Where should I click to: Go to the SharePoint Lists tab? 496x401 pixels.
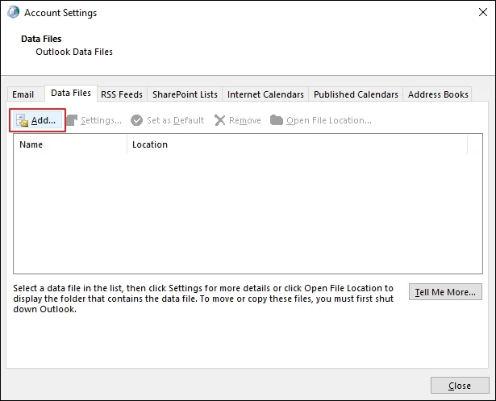185,94
